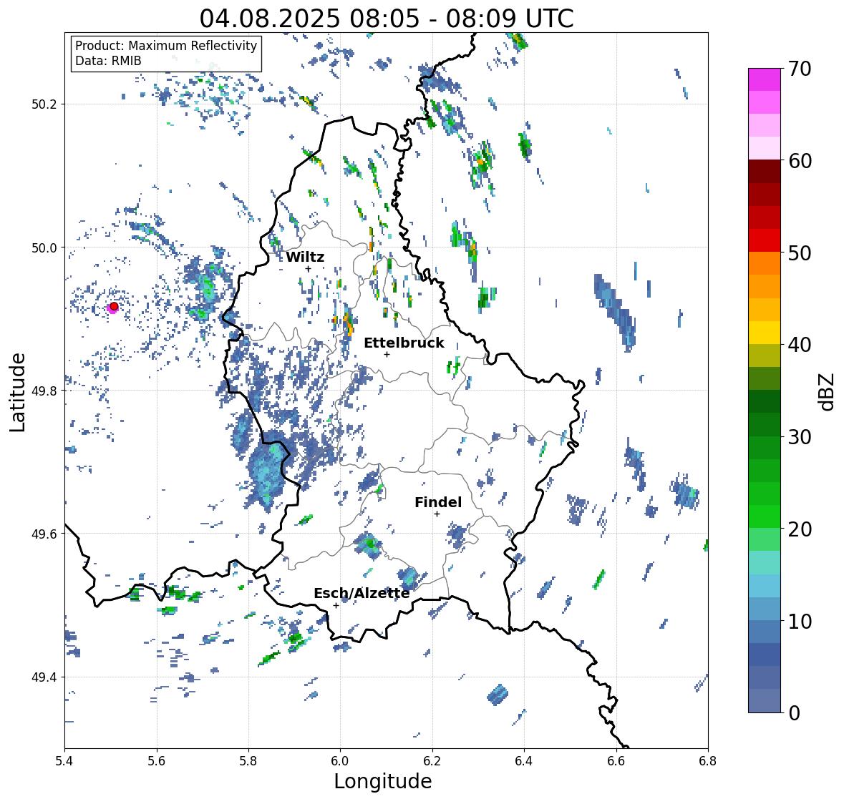
Task: Click the latitude tick label 50.0
Action: click(x=44, y=248)
